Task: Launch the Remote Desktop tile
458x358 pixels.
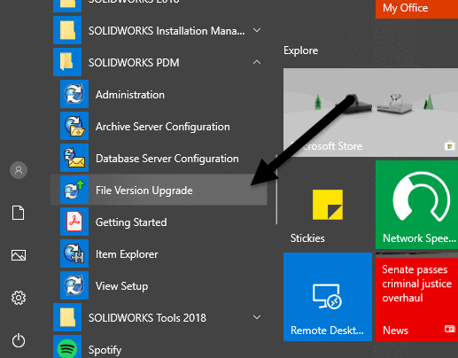Action: 328,297
